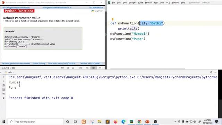Open volume control in system tray
The height and width of the screenshot is (125, 222).
(x=195, y=122)
